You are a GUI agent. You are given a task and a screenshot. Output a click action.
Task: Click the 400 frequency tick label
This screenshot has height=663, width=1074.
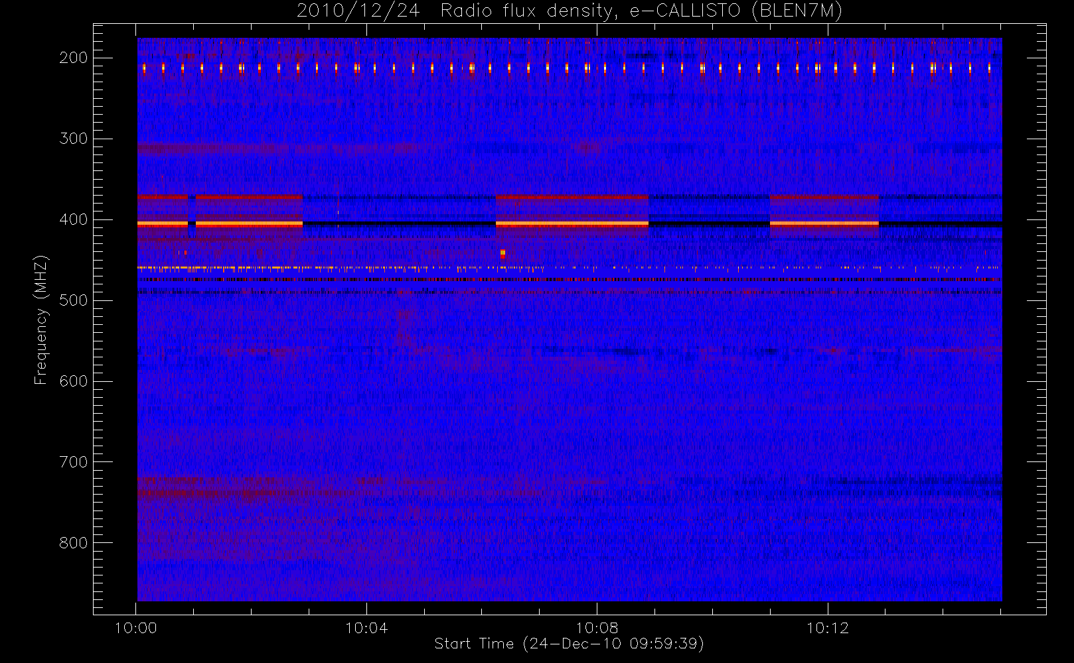74,219
